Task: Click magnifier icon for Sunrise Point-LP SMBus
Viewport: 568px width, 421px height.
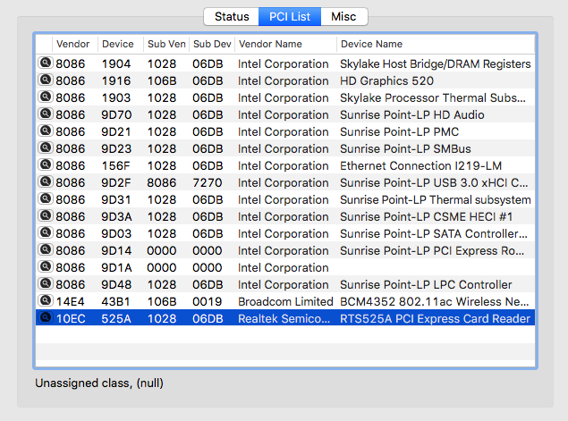Action: [x=45, y=148]
